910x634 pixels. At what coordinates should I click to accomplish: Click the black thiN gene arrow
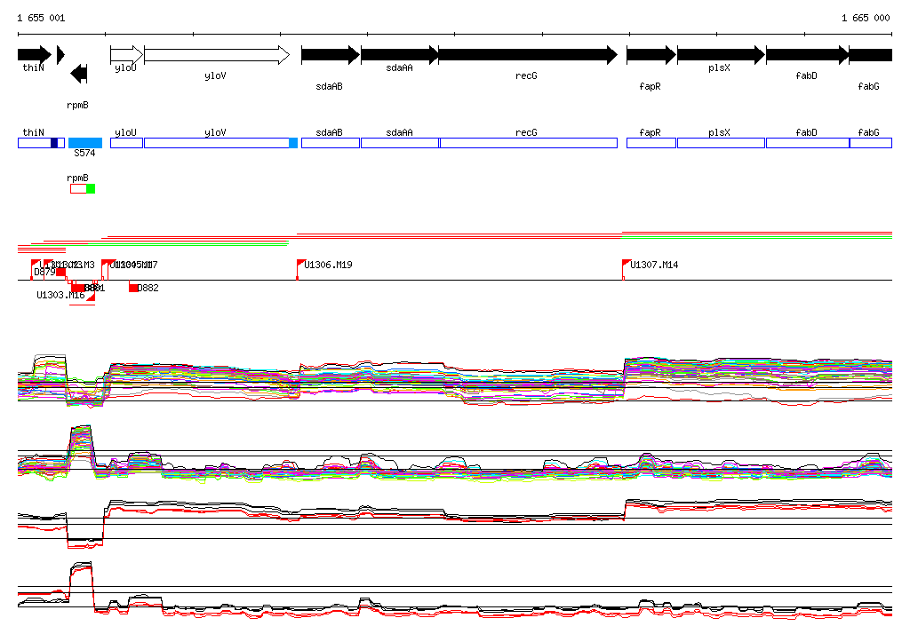(x=35, y=55)
